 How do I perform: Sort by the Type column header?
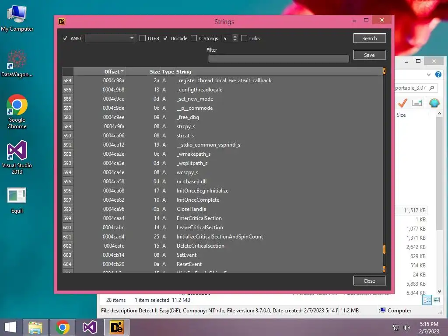(x=168, y=72)
